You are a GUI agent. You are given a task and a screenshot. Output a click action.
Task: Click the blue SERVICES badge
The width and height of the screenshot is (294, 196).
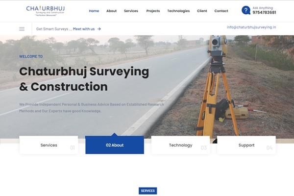click(148, 191)
